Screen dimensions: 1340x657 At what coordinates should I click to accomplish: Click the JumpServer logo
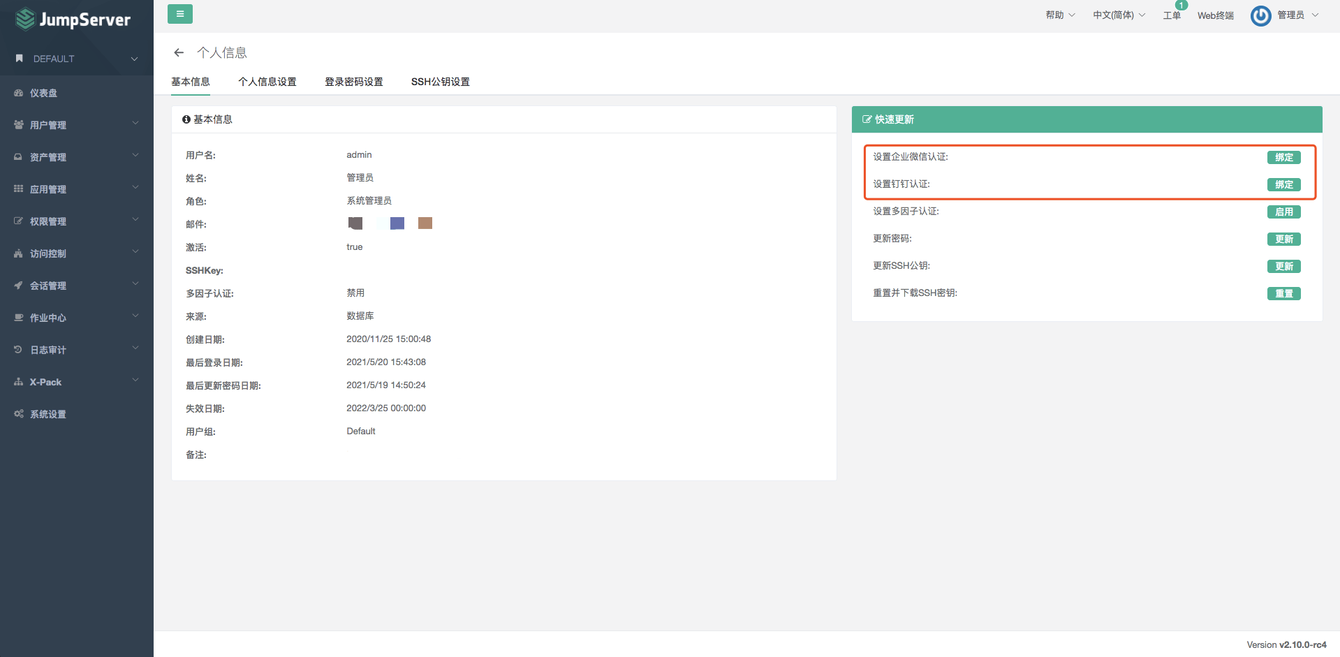point(73,19)
